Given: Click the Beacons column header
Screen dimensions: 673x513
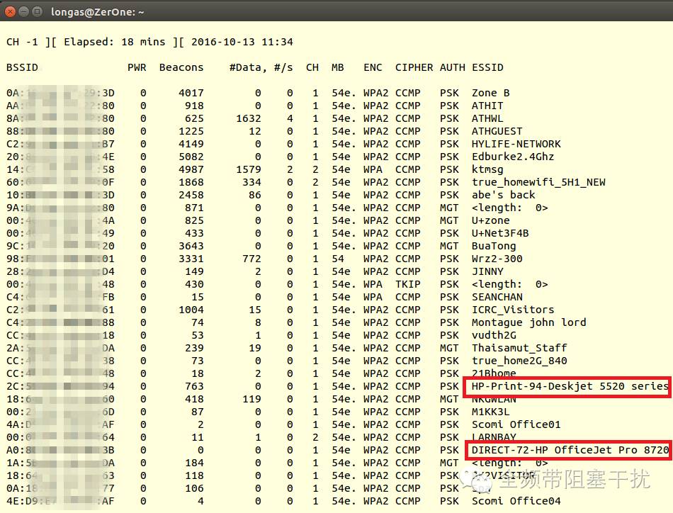Looking at the screenshot, I should click(181, 67).
